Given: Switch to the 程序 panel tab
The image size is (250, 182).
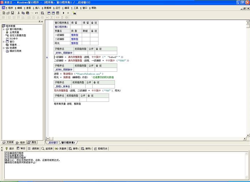Looking at the screenshot, I should click(x=20, y=142).
